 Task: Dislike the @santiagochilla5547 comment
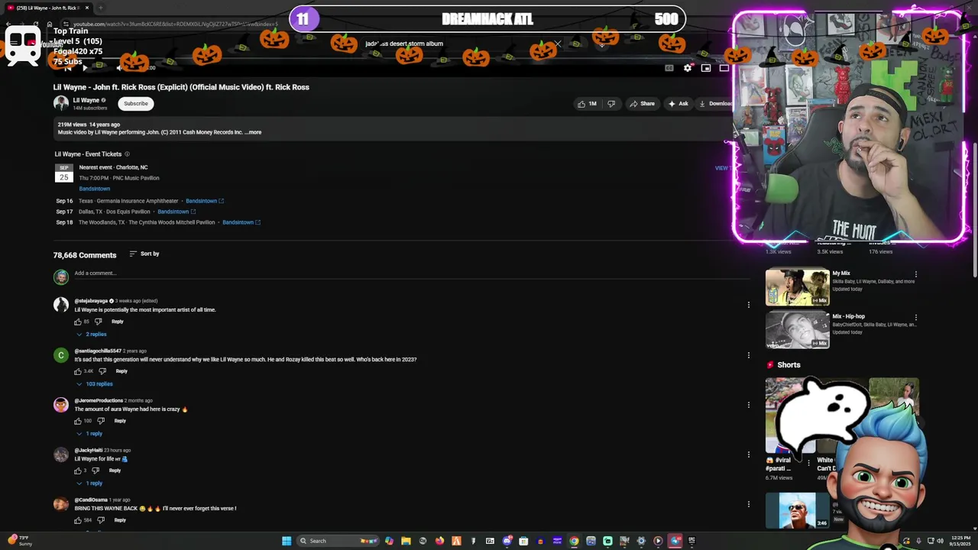click(102, 371)
